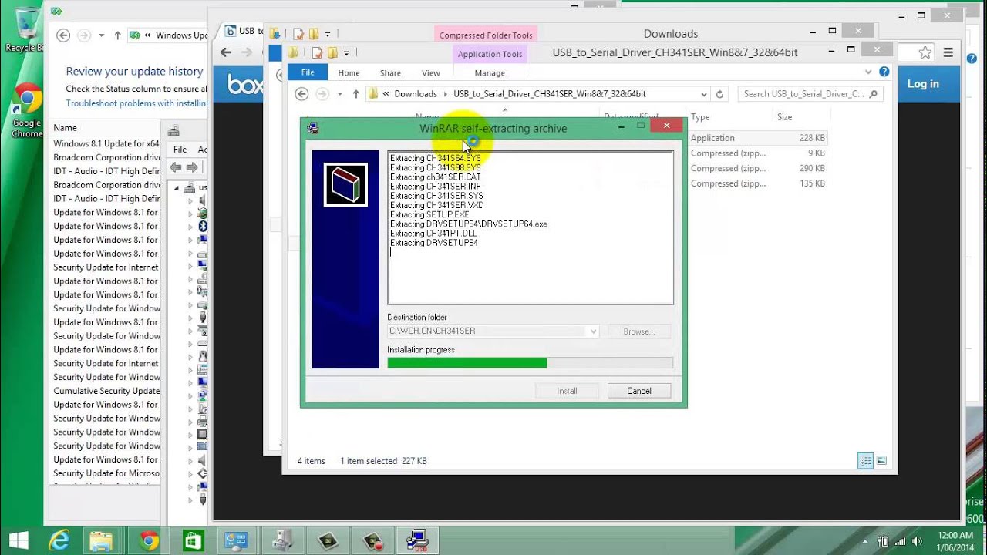
Task: Open the Windows Start button
Action: (x=19, y=540)
